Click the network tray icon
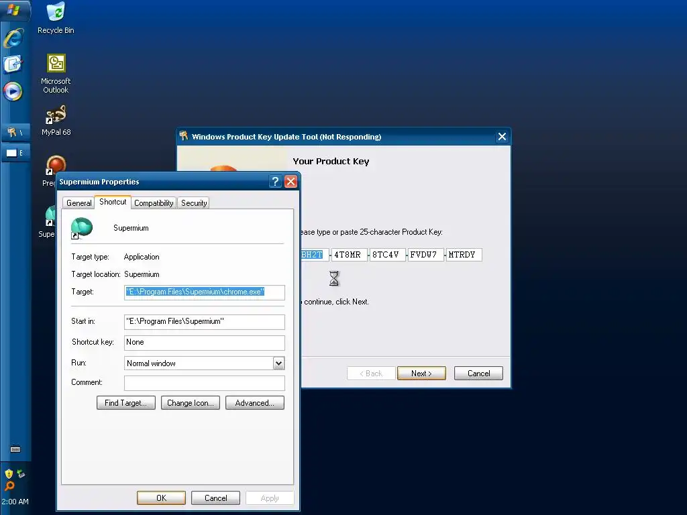 [21, 474]
